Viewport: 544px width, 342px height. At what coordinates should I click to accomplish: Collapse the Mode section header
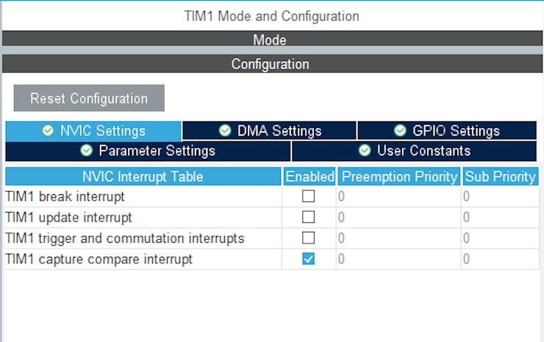click(x=270, y=40)
